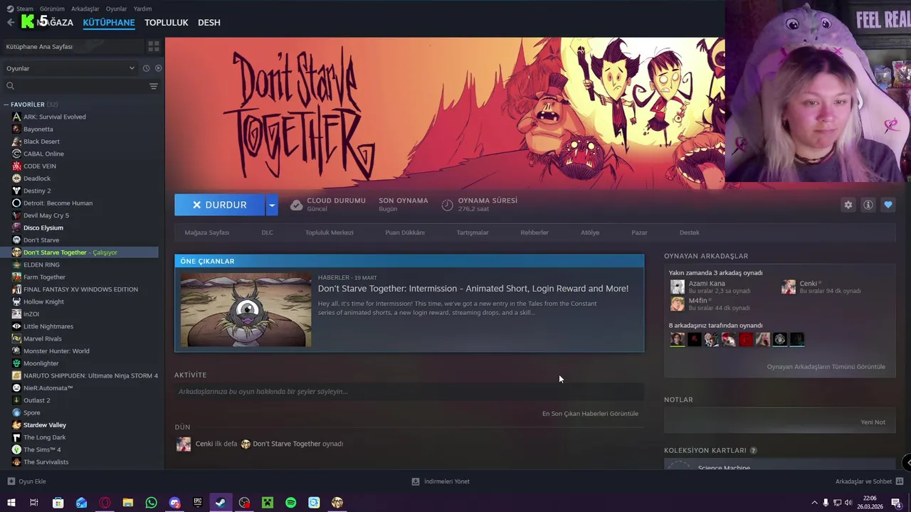Open the library advanced filter icon

pos(154,86)
